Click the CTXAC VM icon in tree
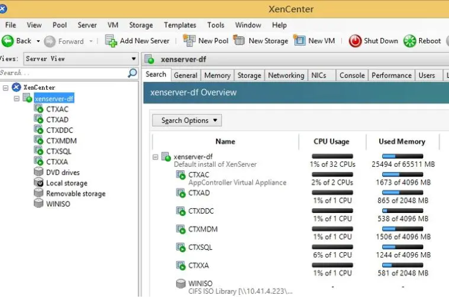This screenshot has height=306, width=449. coord(39,109)
